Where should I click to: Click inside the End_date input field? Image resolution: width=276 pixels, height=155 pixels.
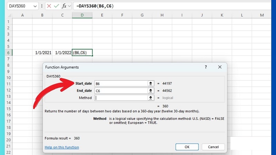121,91
